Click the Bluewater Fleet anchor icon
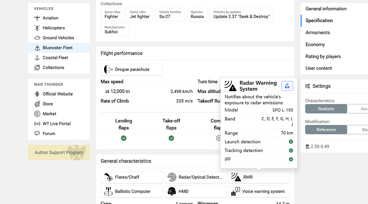 click(x=37, y=48)
